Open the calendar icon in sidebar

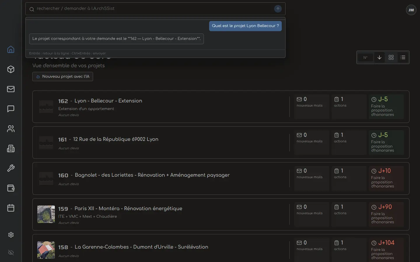(11, 208)
